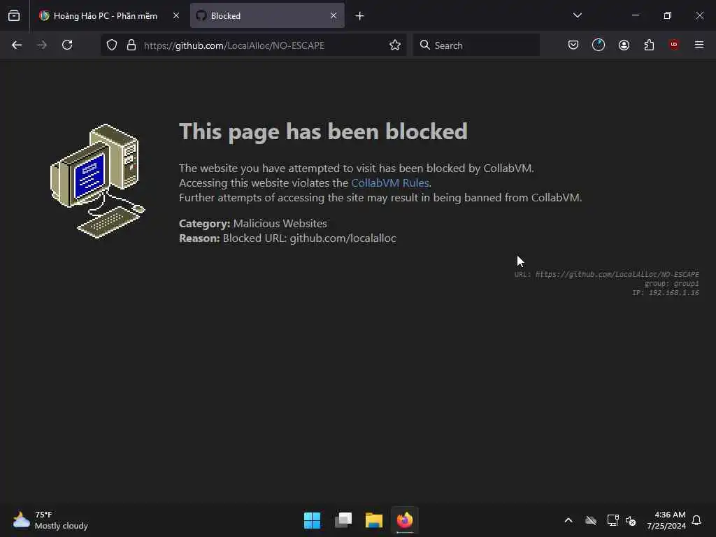Click the 'Category: Malicious Websites' text

coord(253,223)
